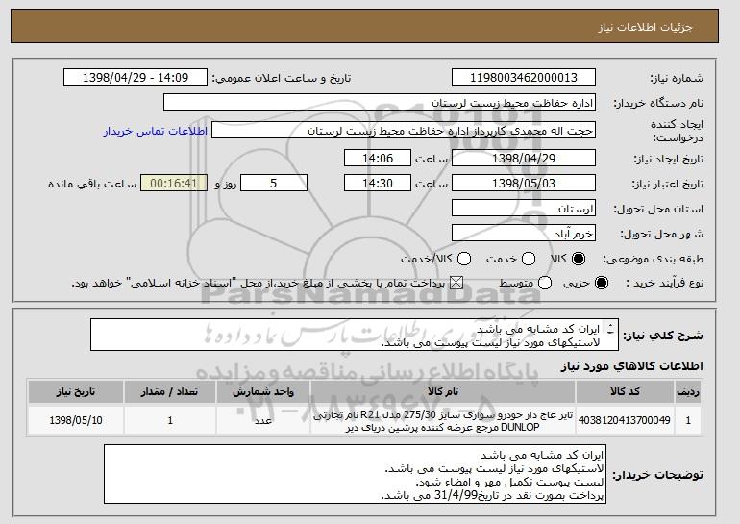Viewport: 740px width, 524px height.
Task: Click the general need description text box
Action: coord(355,336)
